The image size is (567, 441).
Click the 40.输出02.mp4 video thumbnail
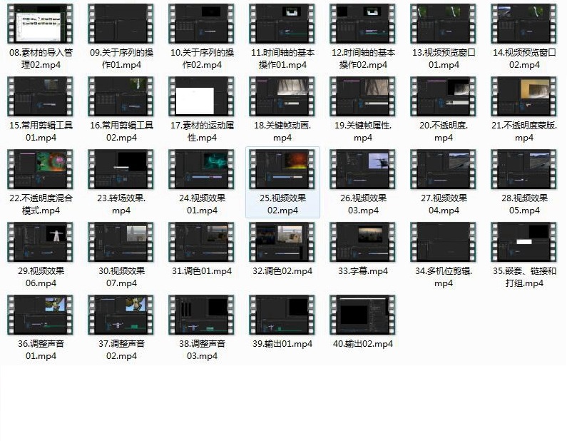point(363,315)
